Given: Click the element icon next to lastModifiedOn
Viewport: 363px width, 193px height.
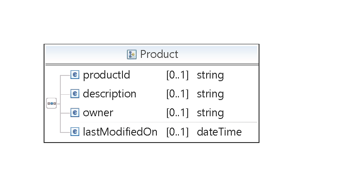Looking at the screenshot, I should point(75,132).
